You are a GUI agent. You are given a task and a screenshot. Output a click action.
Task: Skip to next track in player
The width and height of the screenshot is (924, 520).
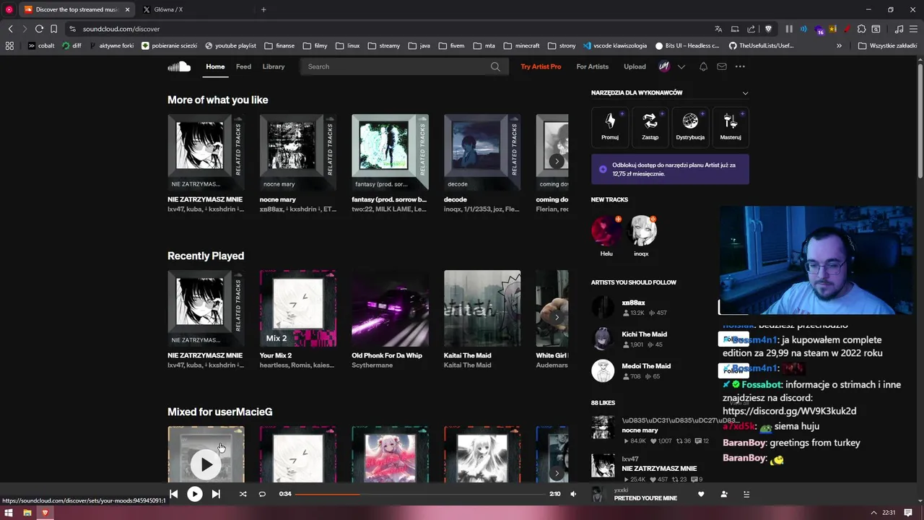[x=216, y=494]
